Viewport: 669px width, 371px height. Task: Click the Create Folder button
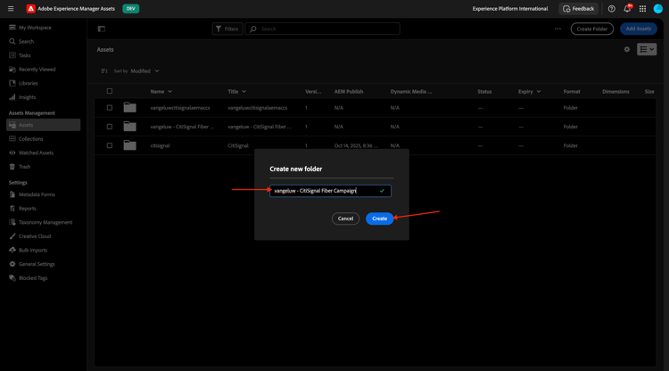tap(592, 29)
